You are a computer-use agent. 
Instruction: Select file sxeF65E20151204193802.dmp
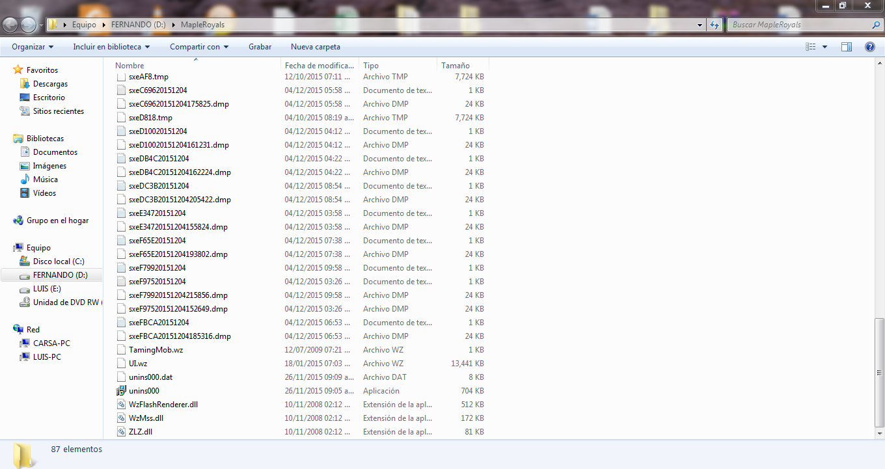coord(178,254)
